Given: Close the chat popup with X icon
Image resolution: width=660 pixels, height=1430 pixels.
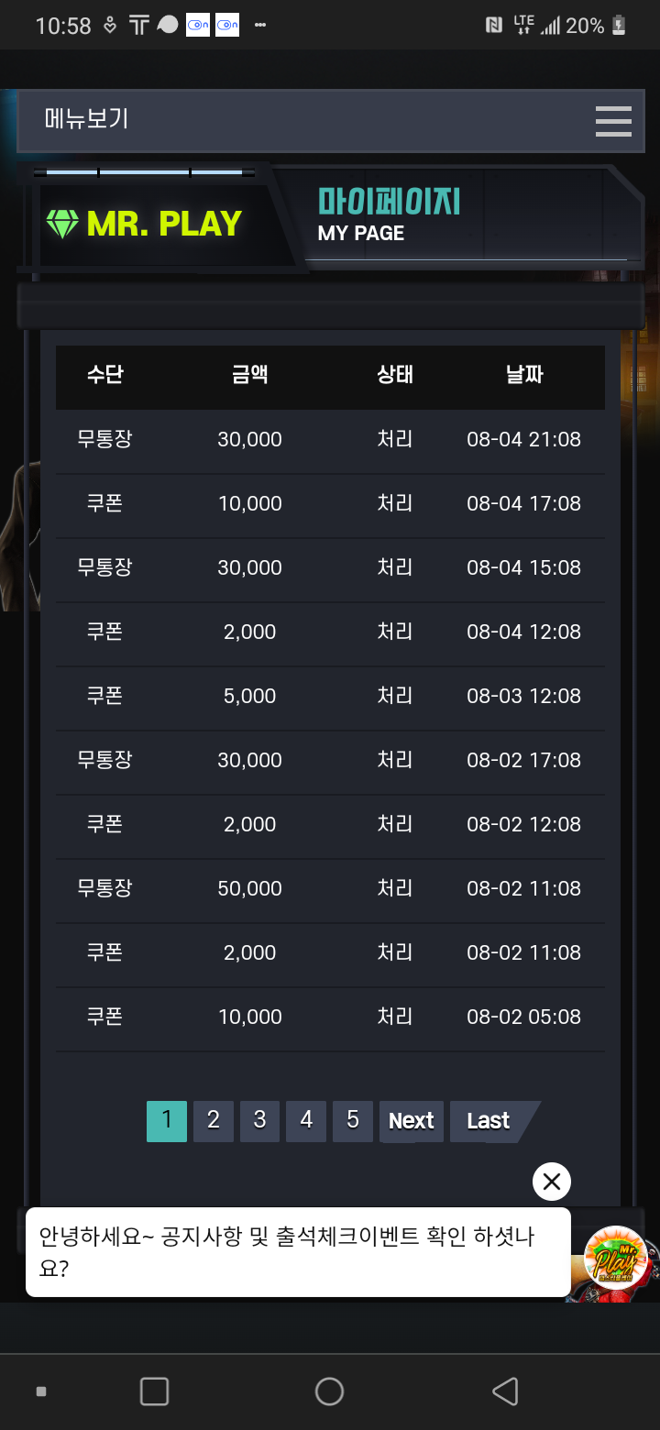Looking at the screenshot, I should (552, 1182).
